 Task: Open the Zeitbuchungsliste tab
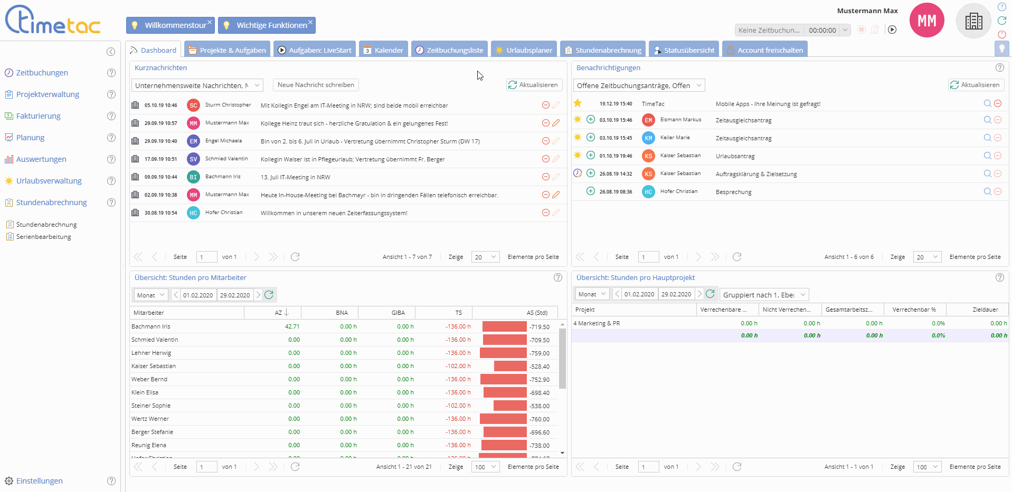click(449, 50)
